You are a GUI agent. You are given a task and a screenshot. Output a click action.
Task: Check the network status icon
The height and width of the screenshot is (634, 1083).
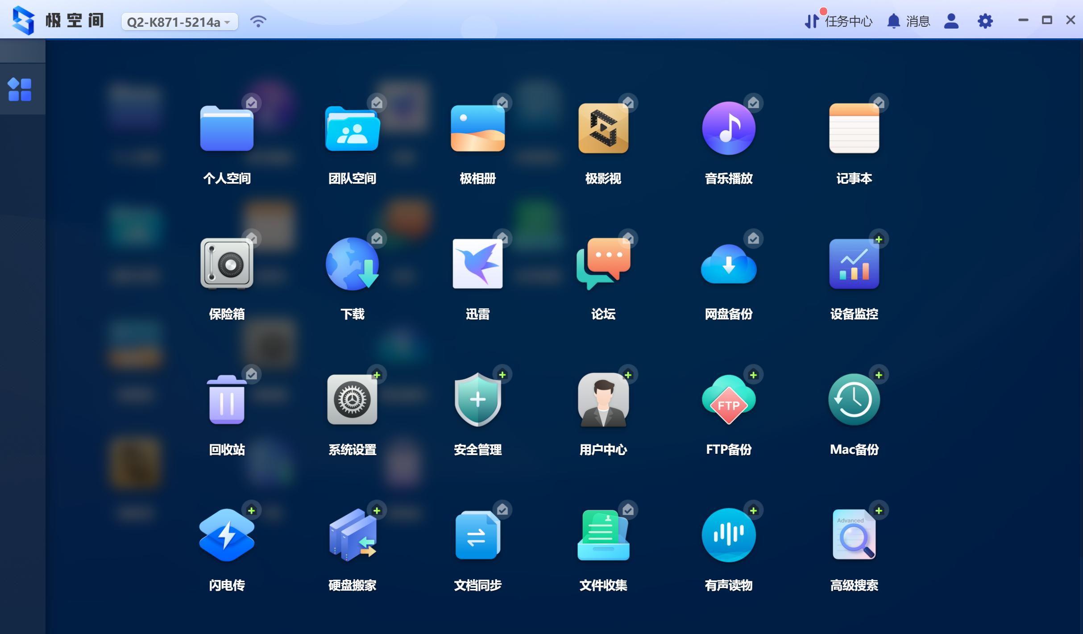258,21
